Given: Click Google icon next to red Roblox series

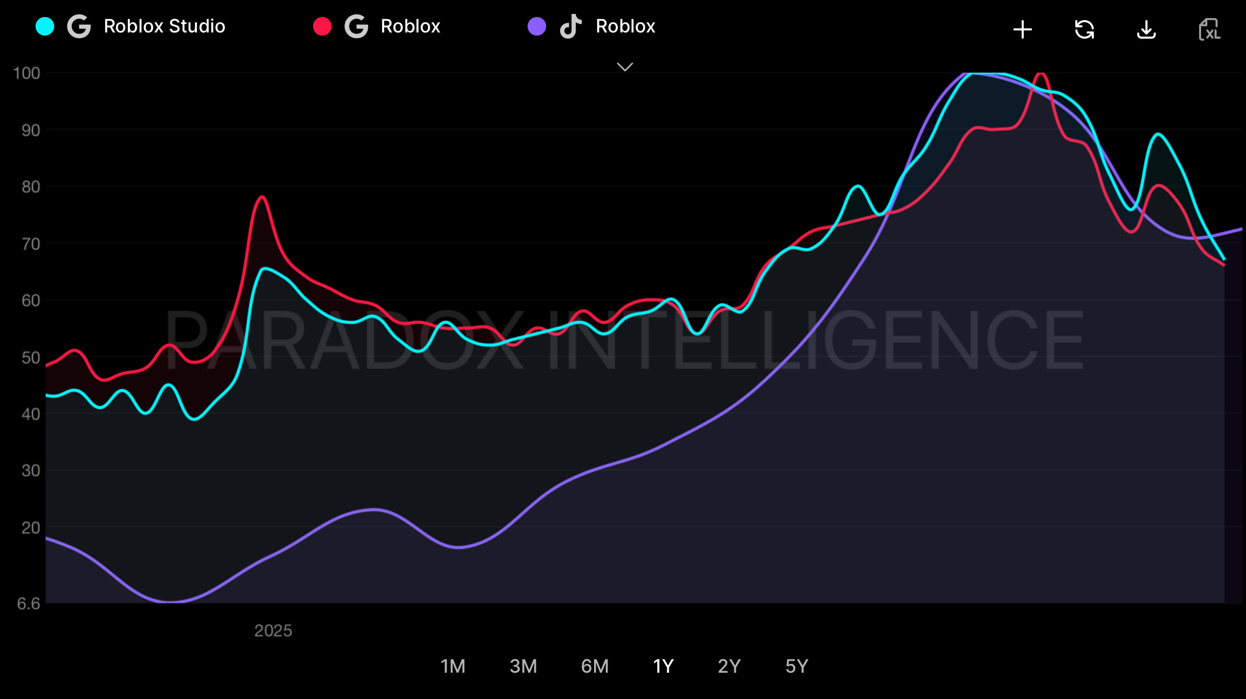Looking at the screenshot, I should pos(356,26).
